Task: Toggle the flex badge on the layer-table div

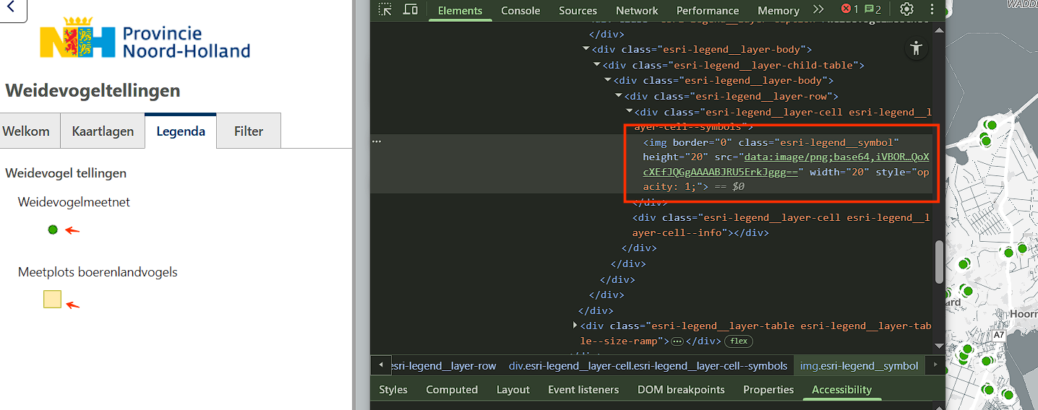Action: click(x=739, y=341)
